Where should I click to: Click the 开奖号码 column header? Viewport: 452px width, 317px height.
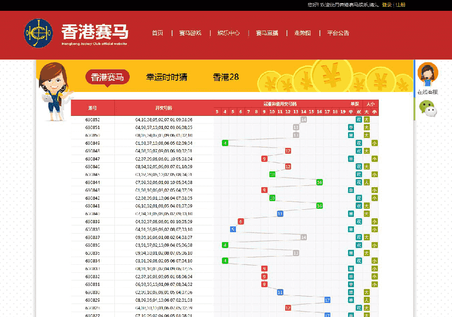click(164, 108)
